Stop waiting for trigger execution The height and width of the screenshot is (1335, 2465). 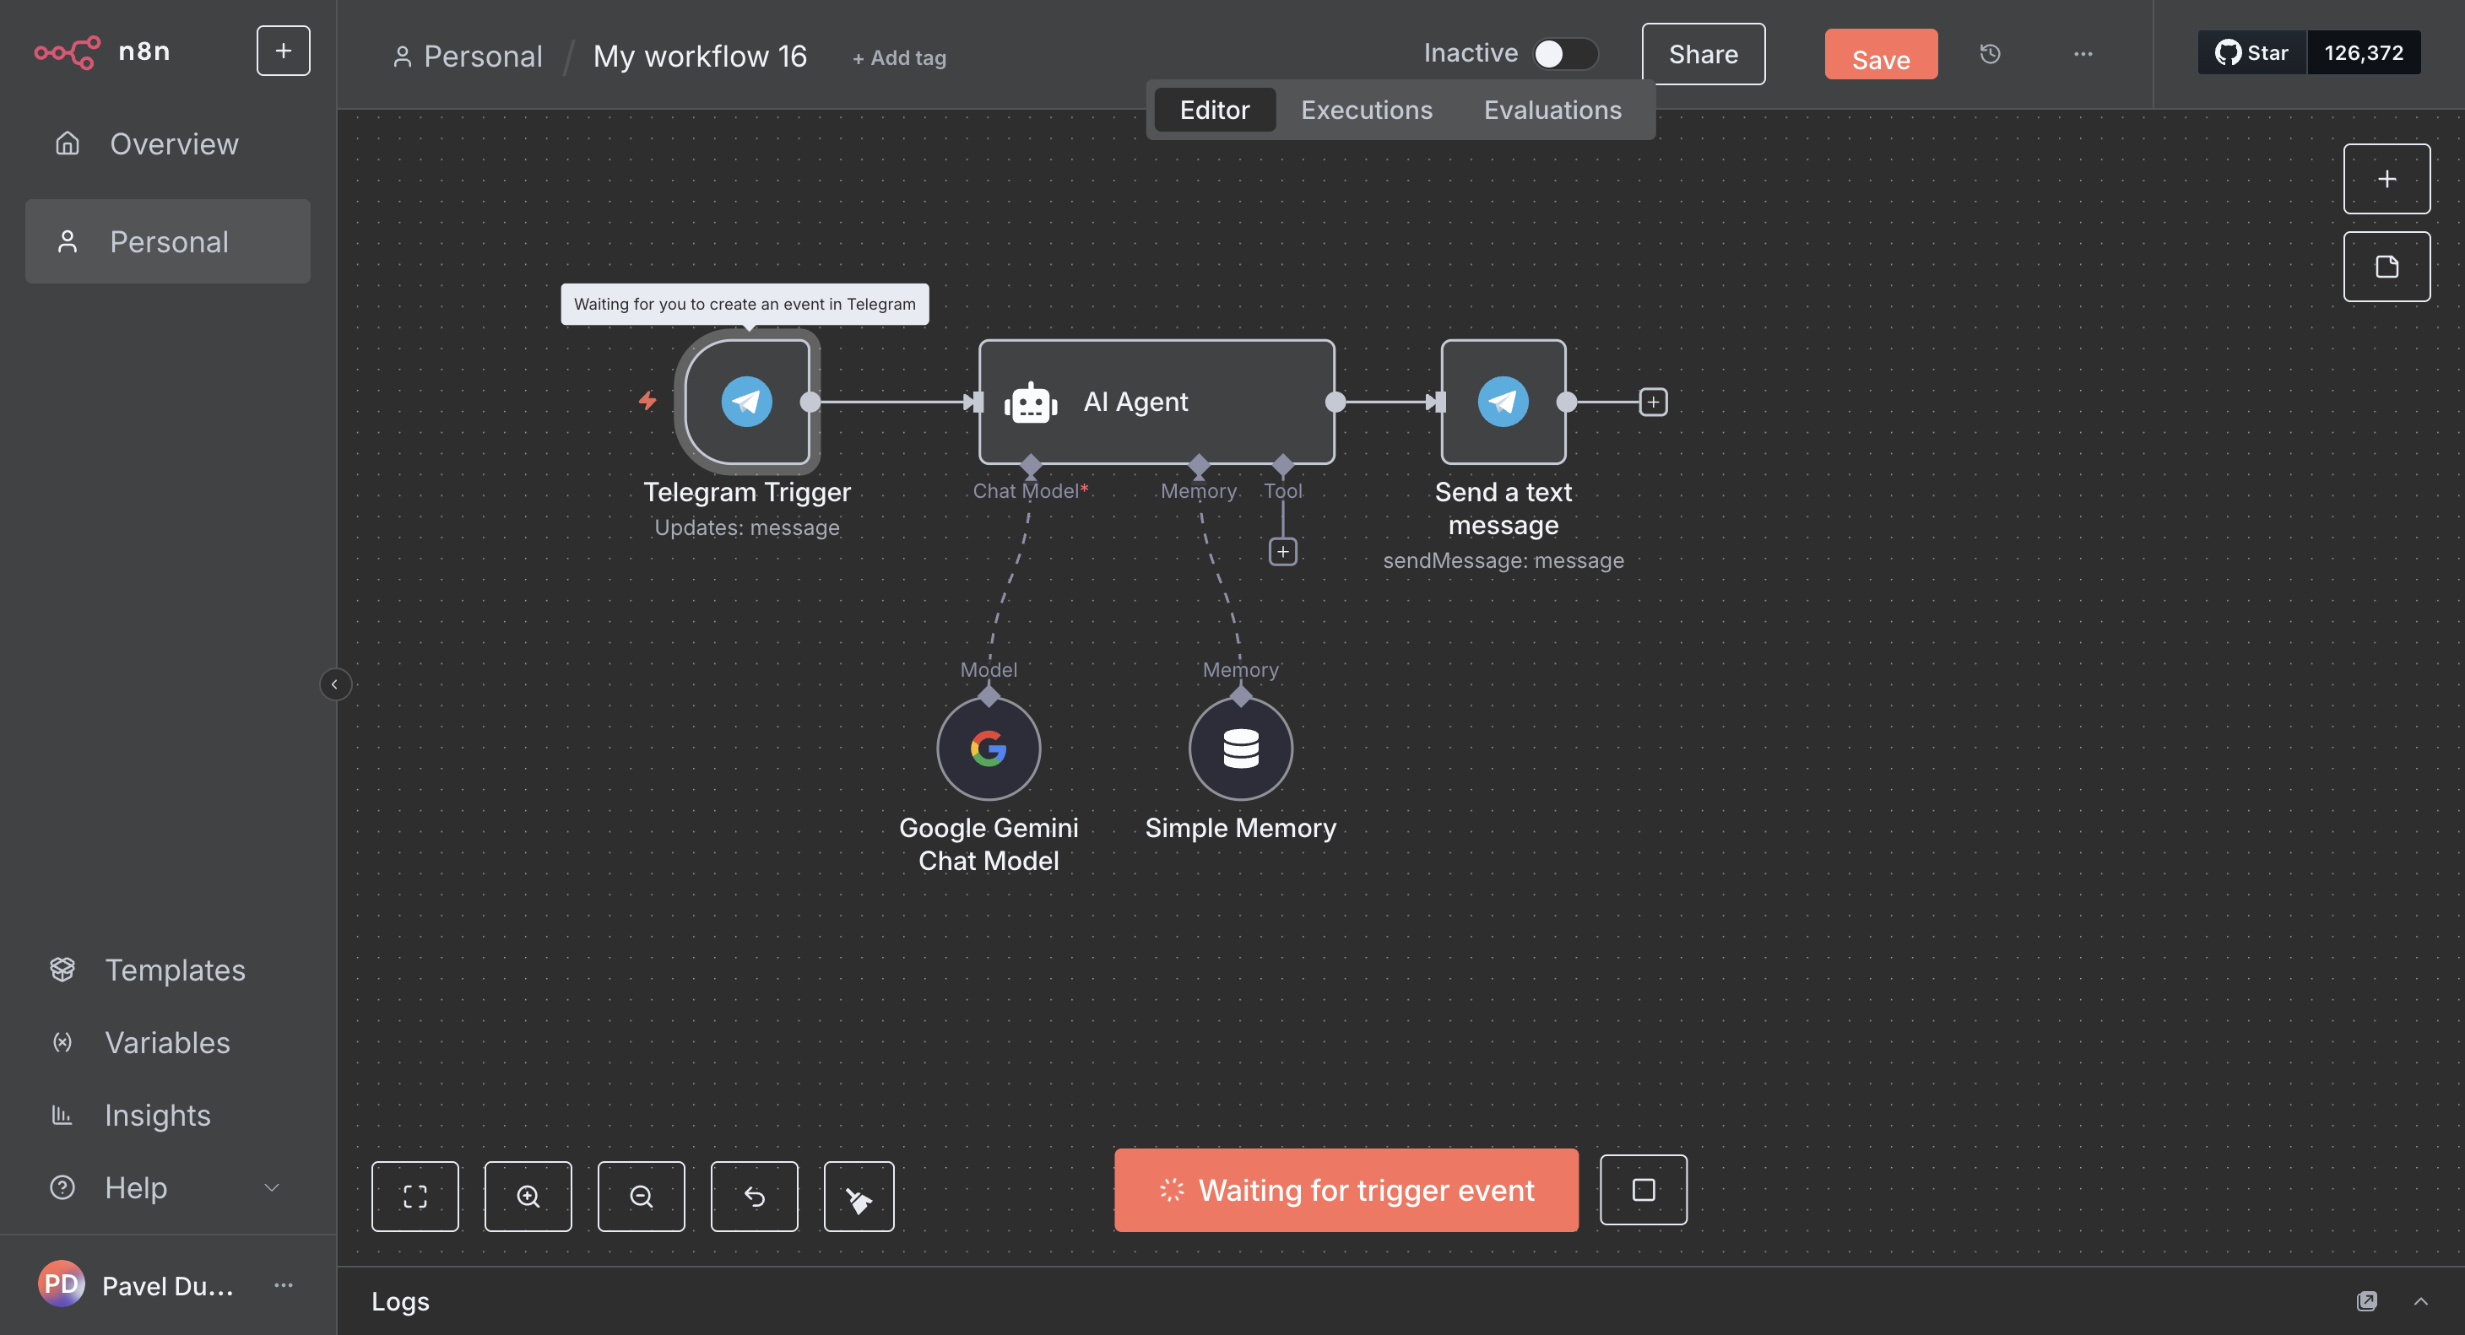pyautogui.click(x=1643, y=1190)
